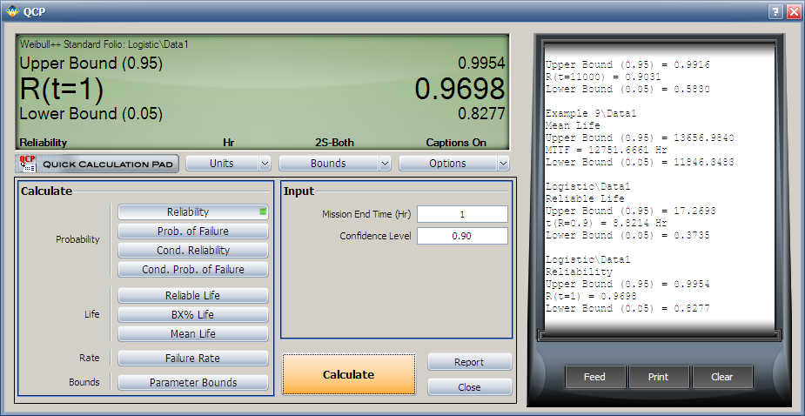805x416 pixels.
Task: Open the Options menu
Action: click(447, 164)
